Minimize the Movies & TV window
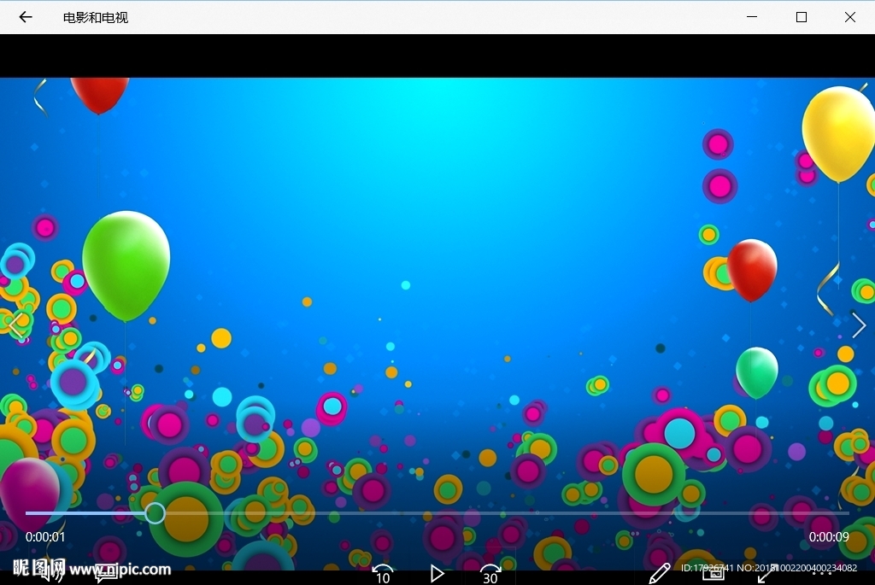 [x=752, y=17]
